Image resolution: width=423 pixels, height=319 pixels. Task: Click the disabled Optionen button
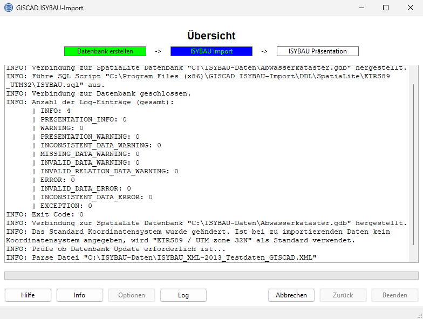click(x=132, y=295)
